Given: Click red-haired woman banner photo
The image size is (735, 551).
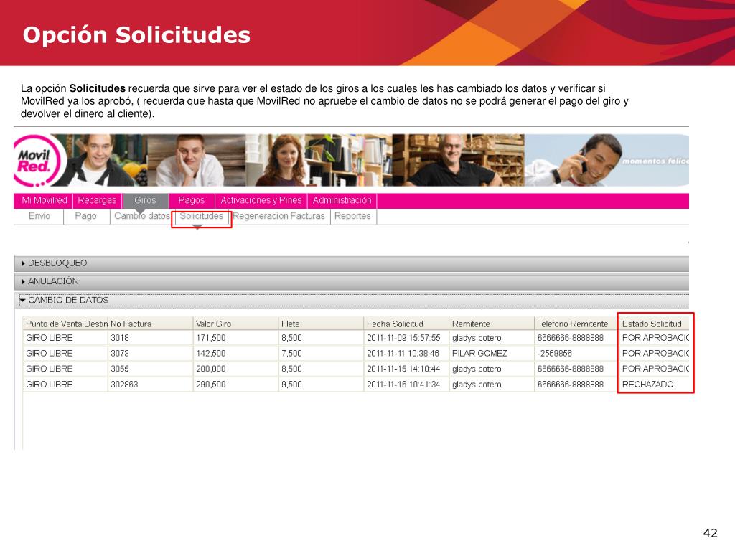Looking at the screenshot, I should point(319,160).
